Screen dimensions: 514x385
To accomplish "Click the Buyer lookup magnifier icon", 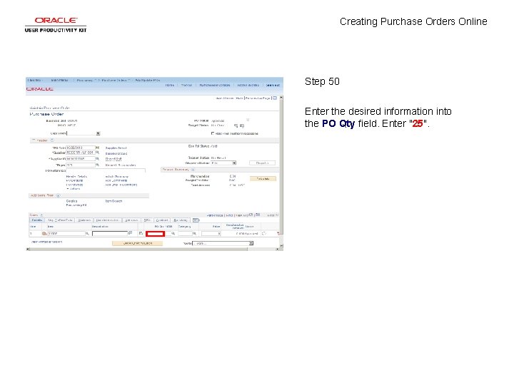I will [x=97, y=165].
